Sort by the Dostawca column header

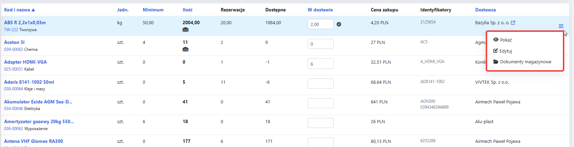click(485, 10)
